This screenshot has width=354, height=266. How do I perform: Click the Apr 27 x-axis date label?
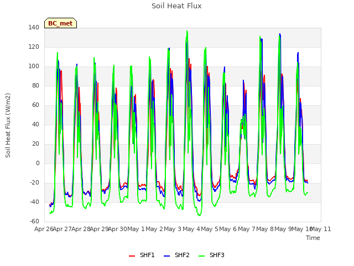(x=63, y=229)
